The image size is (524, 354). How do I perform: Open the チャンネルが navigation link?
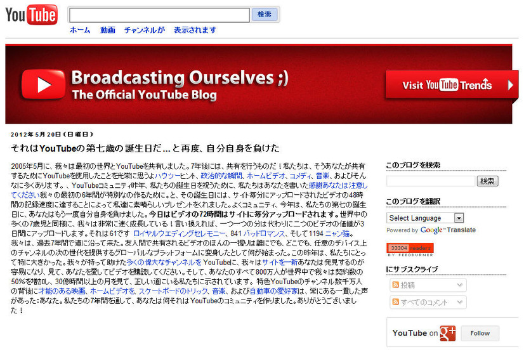coord(145,30)
